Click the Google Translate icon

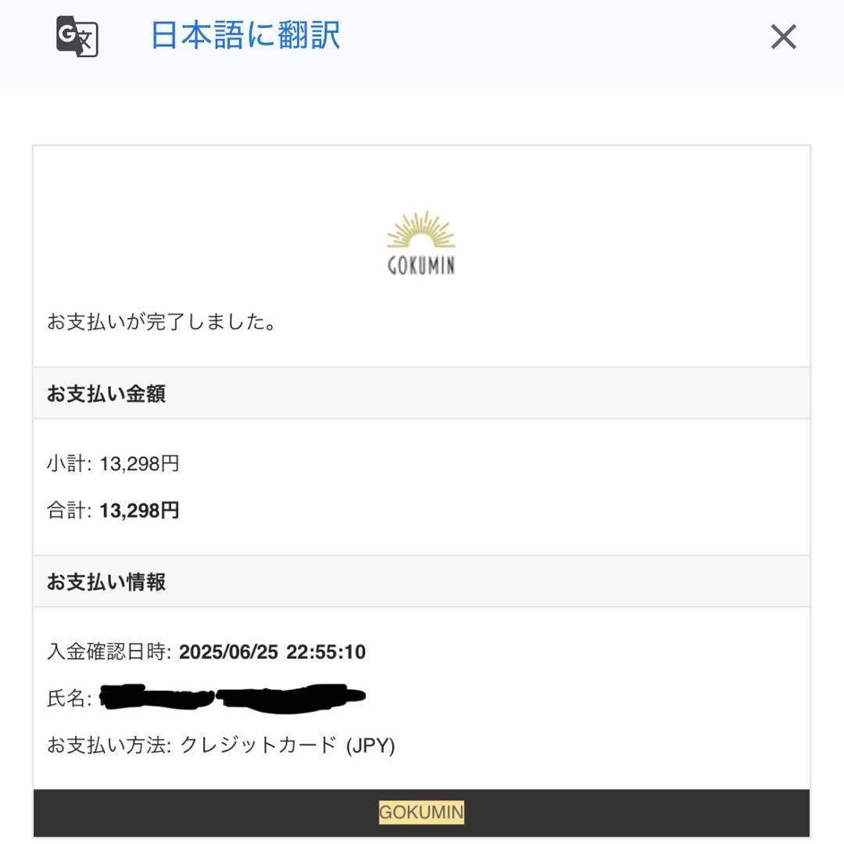click(x=77, y=37)
